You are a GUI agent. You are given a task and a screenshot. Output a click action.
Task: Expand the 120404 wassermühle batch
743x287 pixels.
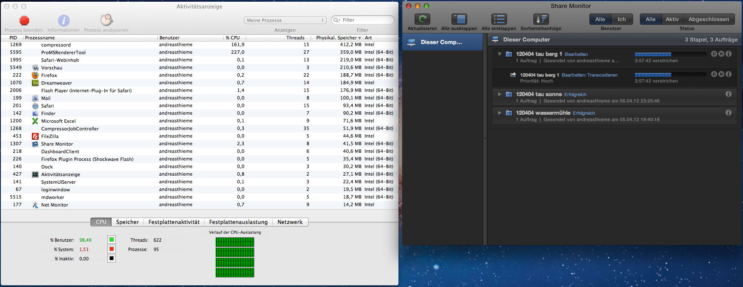pos(499,113)
